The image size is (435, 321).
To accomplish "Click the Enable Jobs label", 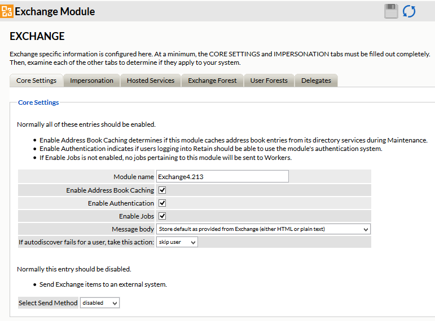I will tap(136, 216).
